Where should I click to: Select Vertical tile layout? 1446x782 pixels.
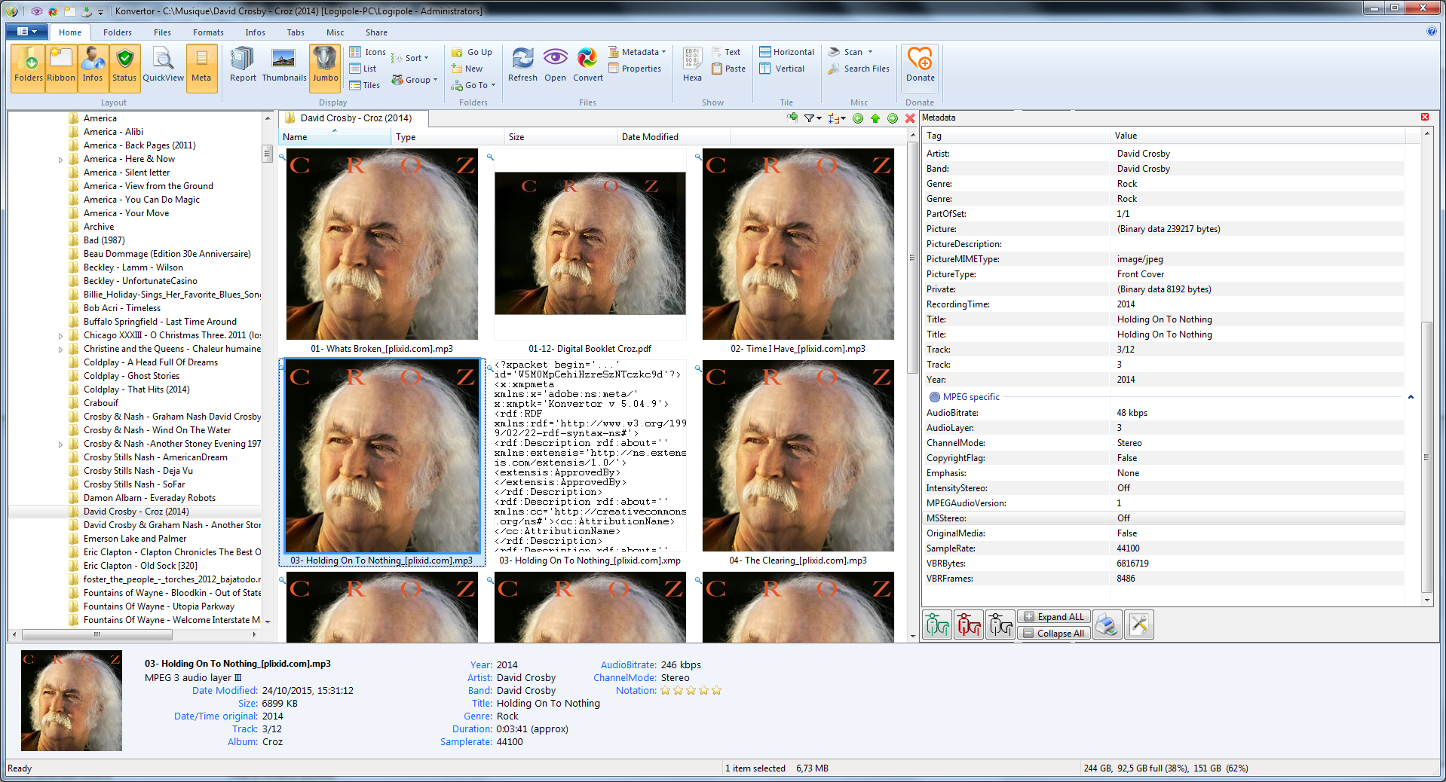click(782, 69)
